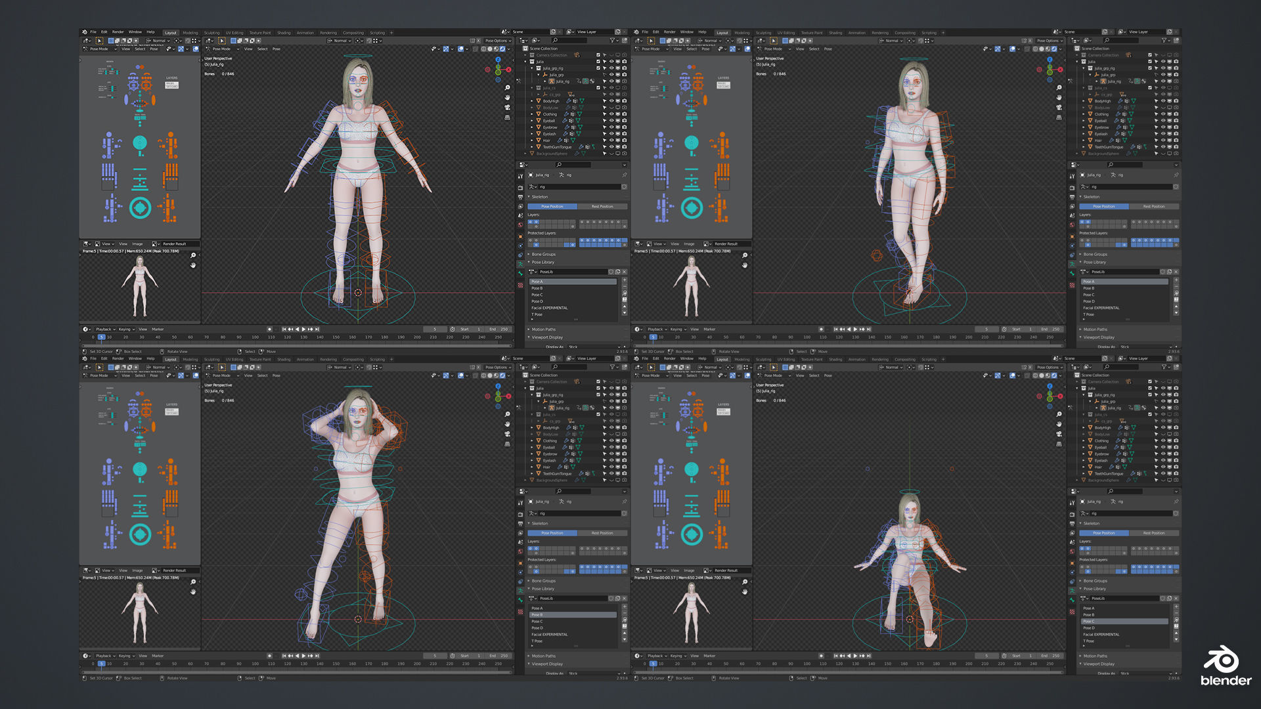
Task: Click the move pose down arrow in bottom-left window
Action: 625,639
